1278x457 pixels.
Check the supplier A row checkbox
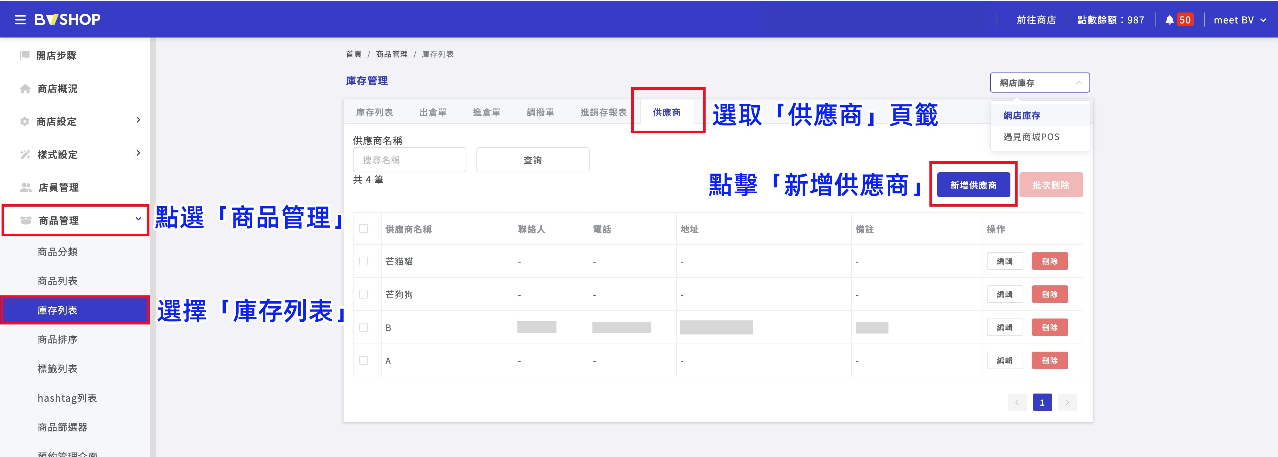click(364, 361)
